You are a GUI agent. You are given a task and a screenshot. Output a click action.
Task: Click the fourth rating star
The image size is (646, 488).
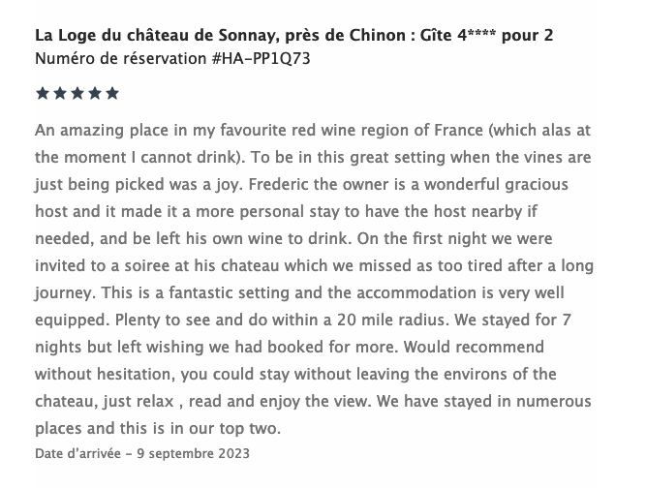(95, 94)
